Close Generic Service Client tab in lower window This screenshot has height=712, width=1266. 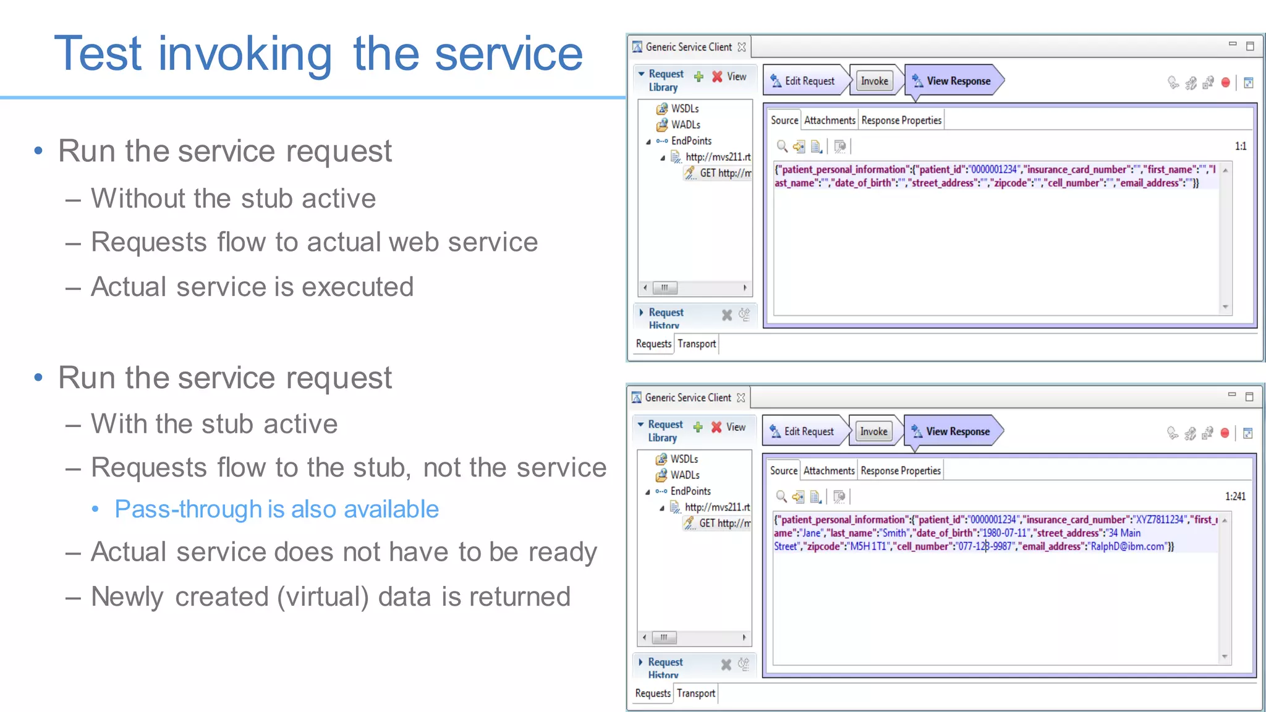click(741, 397)
